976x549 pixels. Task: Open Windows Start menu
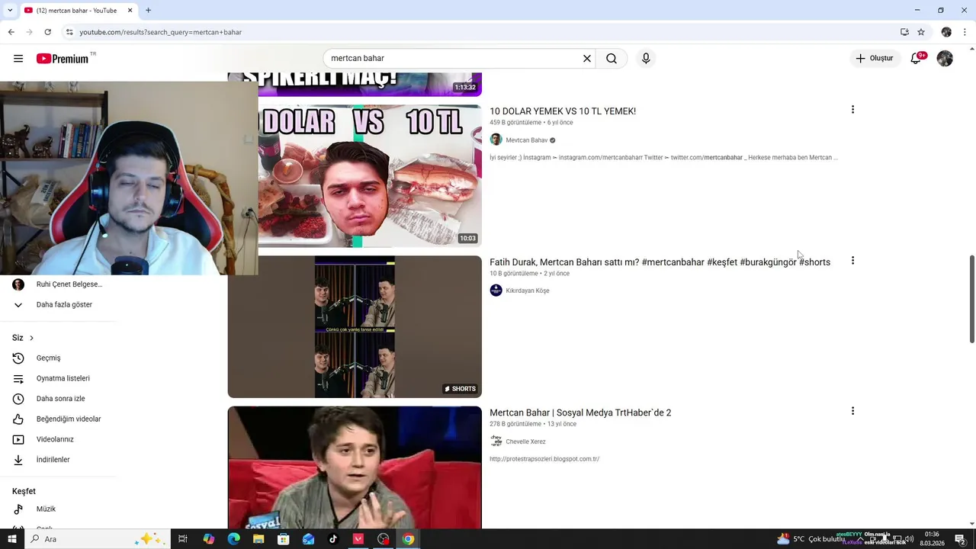pyautogui.click(x=11, y=539)
